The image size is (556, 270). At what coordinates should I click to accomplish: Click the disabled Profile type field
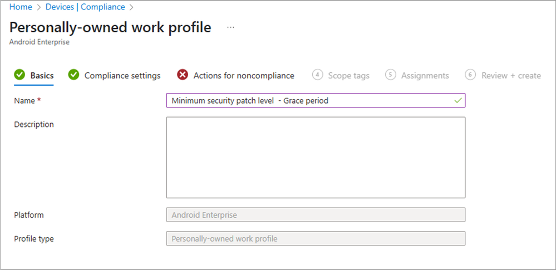click(316, 239)
